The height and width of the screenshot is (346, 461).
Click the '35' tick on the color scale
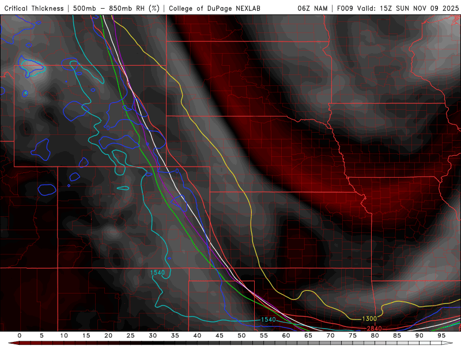tap(175, 336)
